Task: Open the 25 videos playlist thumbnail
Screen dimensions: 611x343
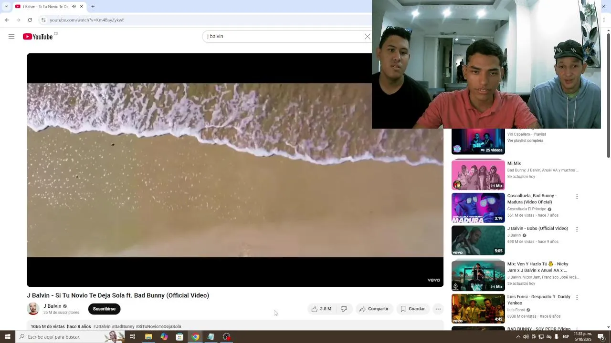Action: coord(478,141)
